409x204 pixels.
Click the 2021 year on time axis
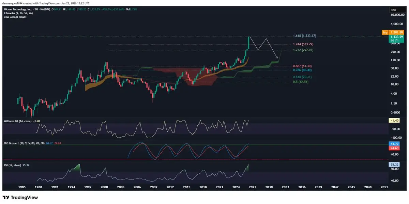pyautogui.click(x=220, y=187)
